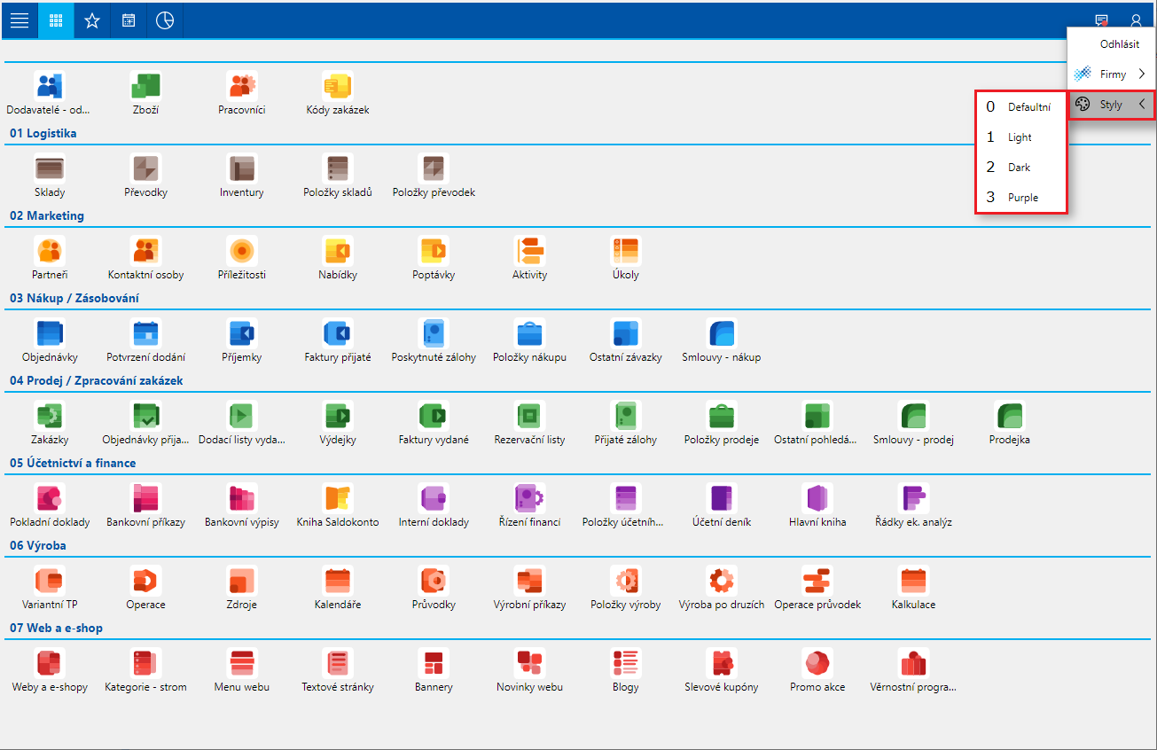Open Řízení financí module
1157x750 pixels.
pos(529,504)
